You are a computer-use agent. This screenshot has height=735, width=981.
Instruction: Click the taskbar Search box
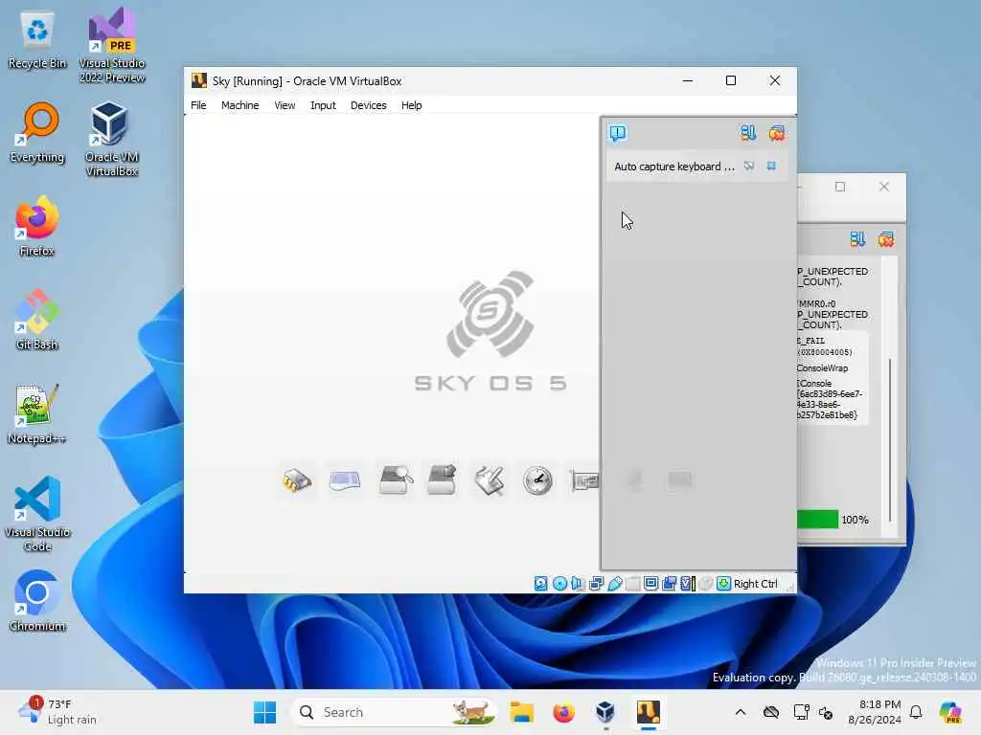[x=393, y=712]
